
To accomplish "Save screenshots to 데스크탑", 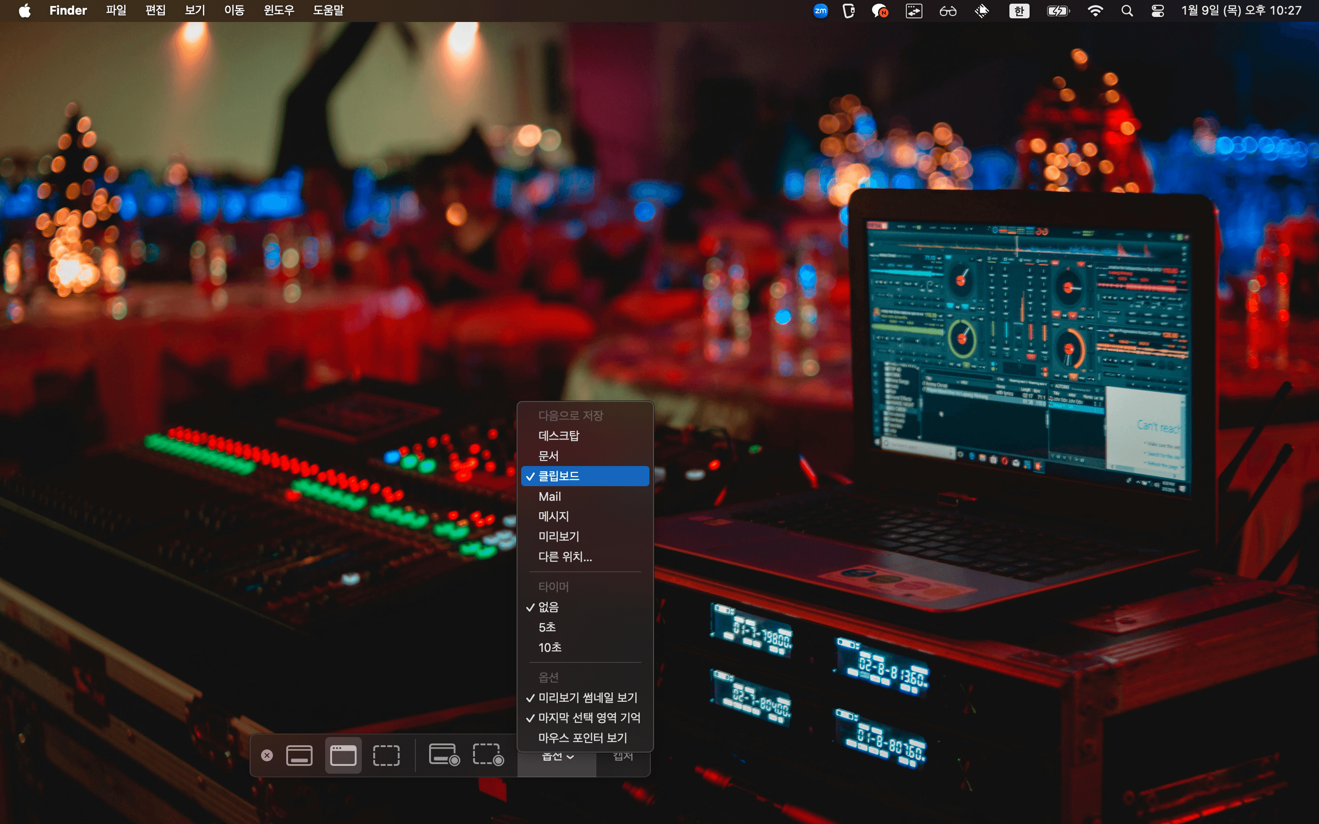I will pyautogui.click(x=558, y=435).
